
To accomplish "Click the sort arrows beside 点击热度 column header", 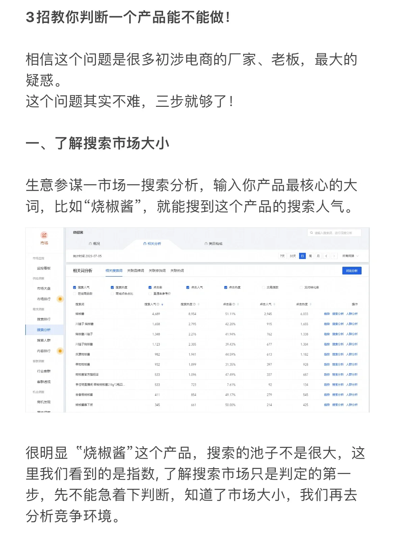I will pos(311,304).
